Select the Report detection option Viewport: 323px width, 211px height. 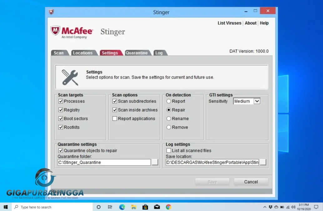point(169,101)
